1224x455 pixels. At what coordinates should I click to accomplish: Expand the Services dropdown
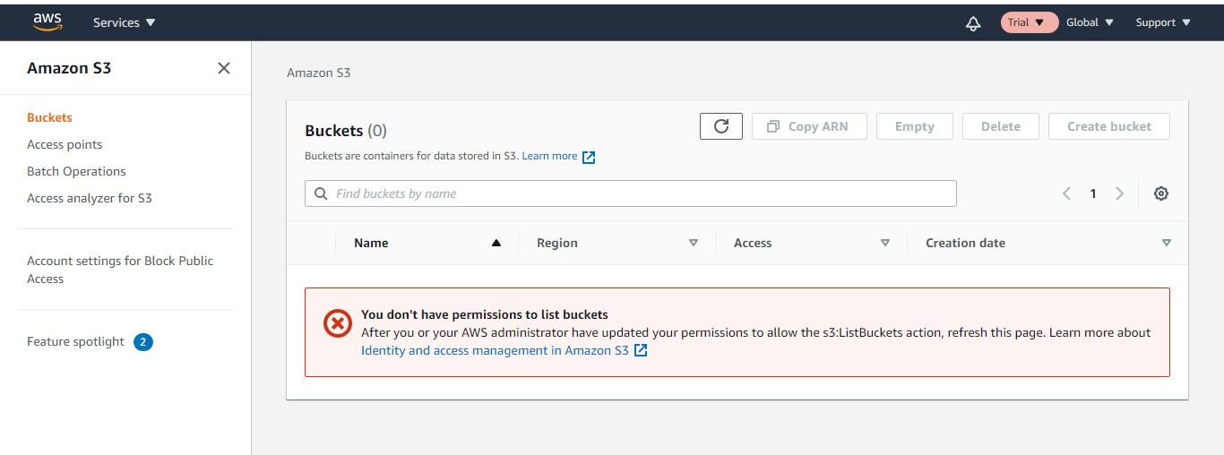[x=125, y=22]
